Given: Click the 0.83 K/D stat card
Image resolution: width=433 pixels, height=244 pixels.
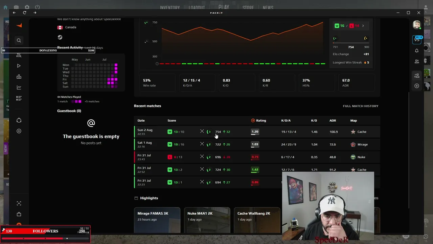Looking at the screenshot, I should click(x=237, y=83).
